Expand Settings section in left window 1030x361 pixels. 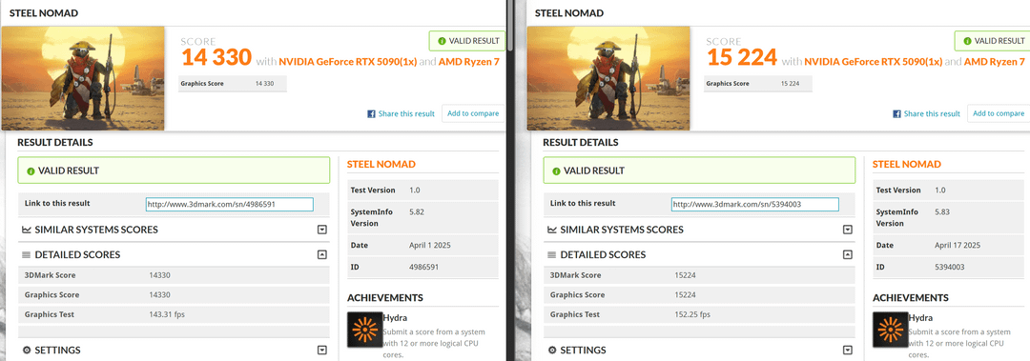click(x=322, y=351)
